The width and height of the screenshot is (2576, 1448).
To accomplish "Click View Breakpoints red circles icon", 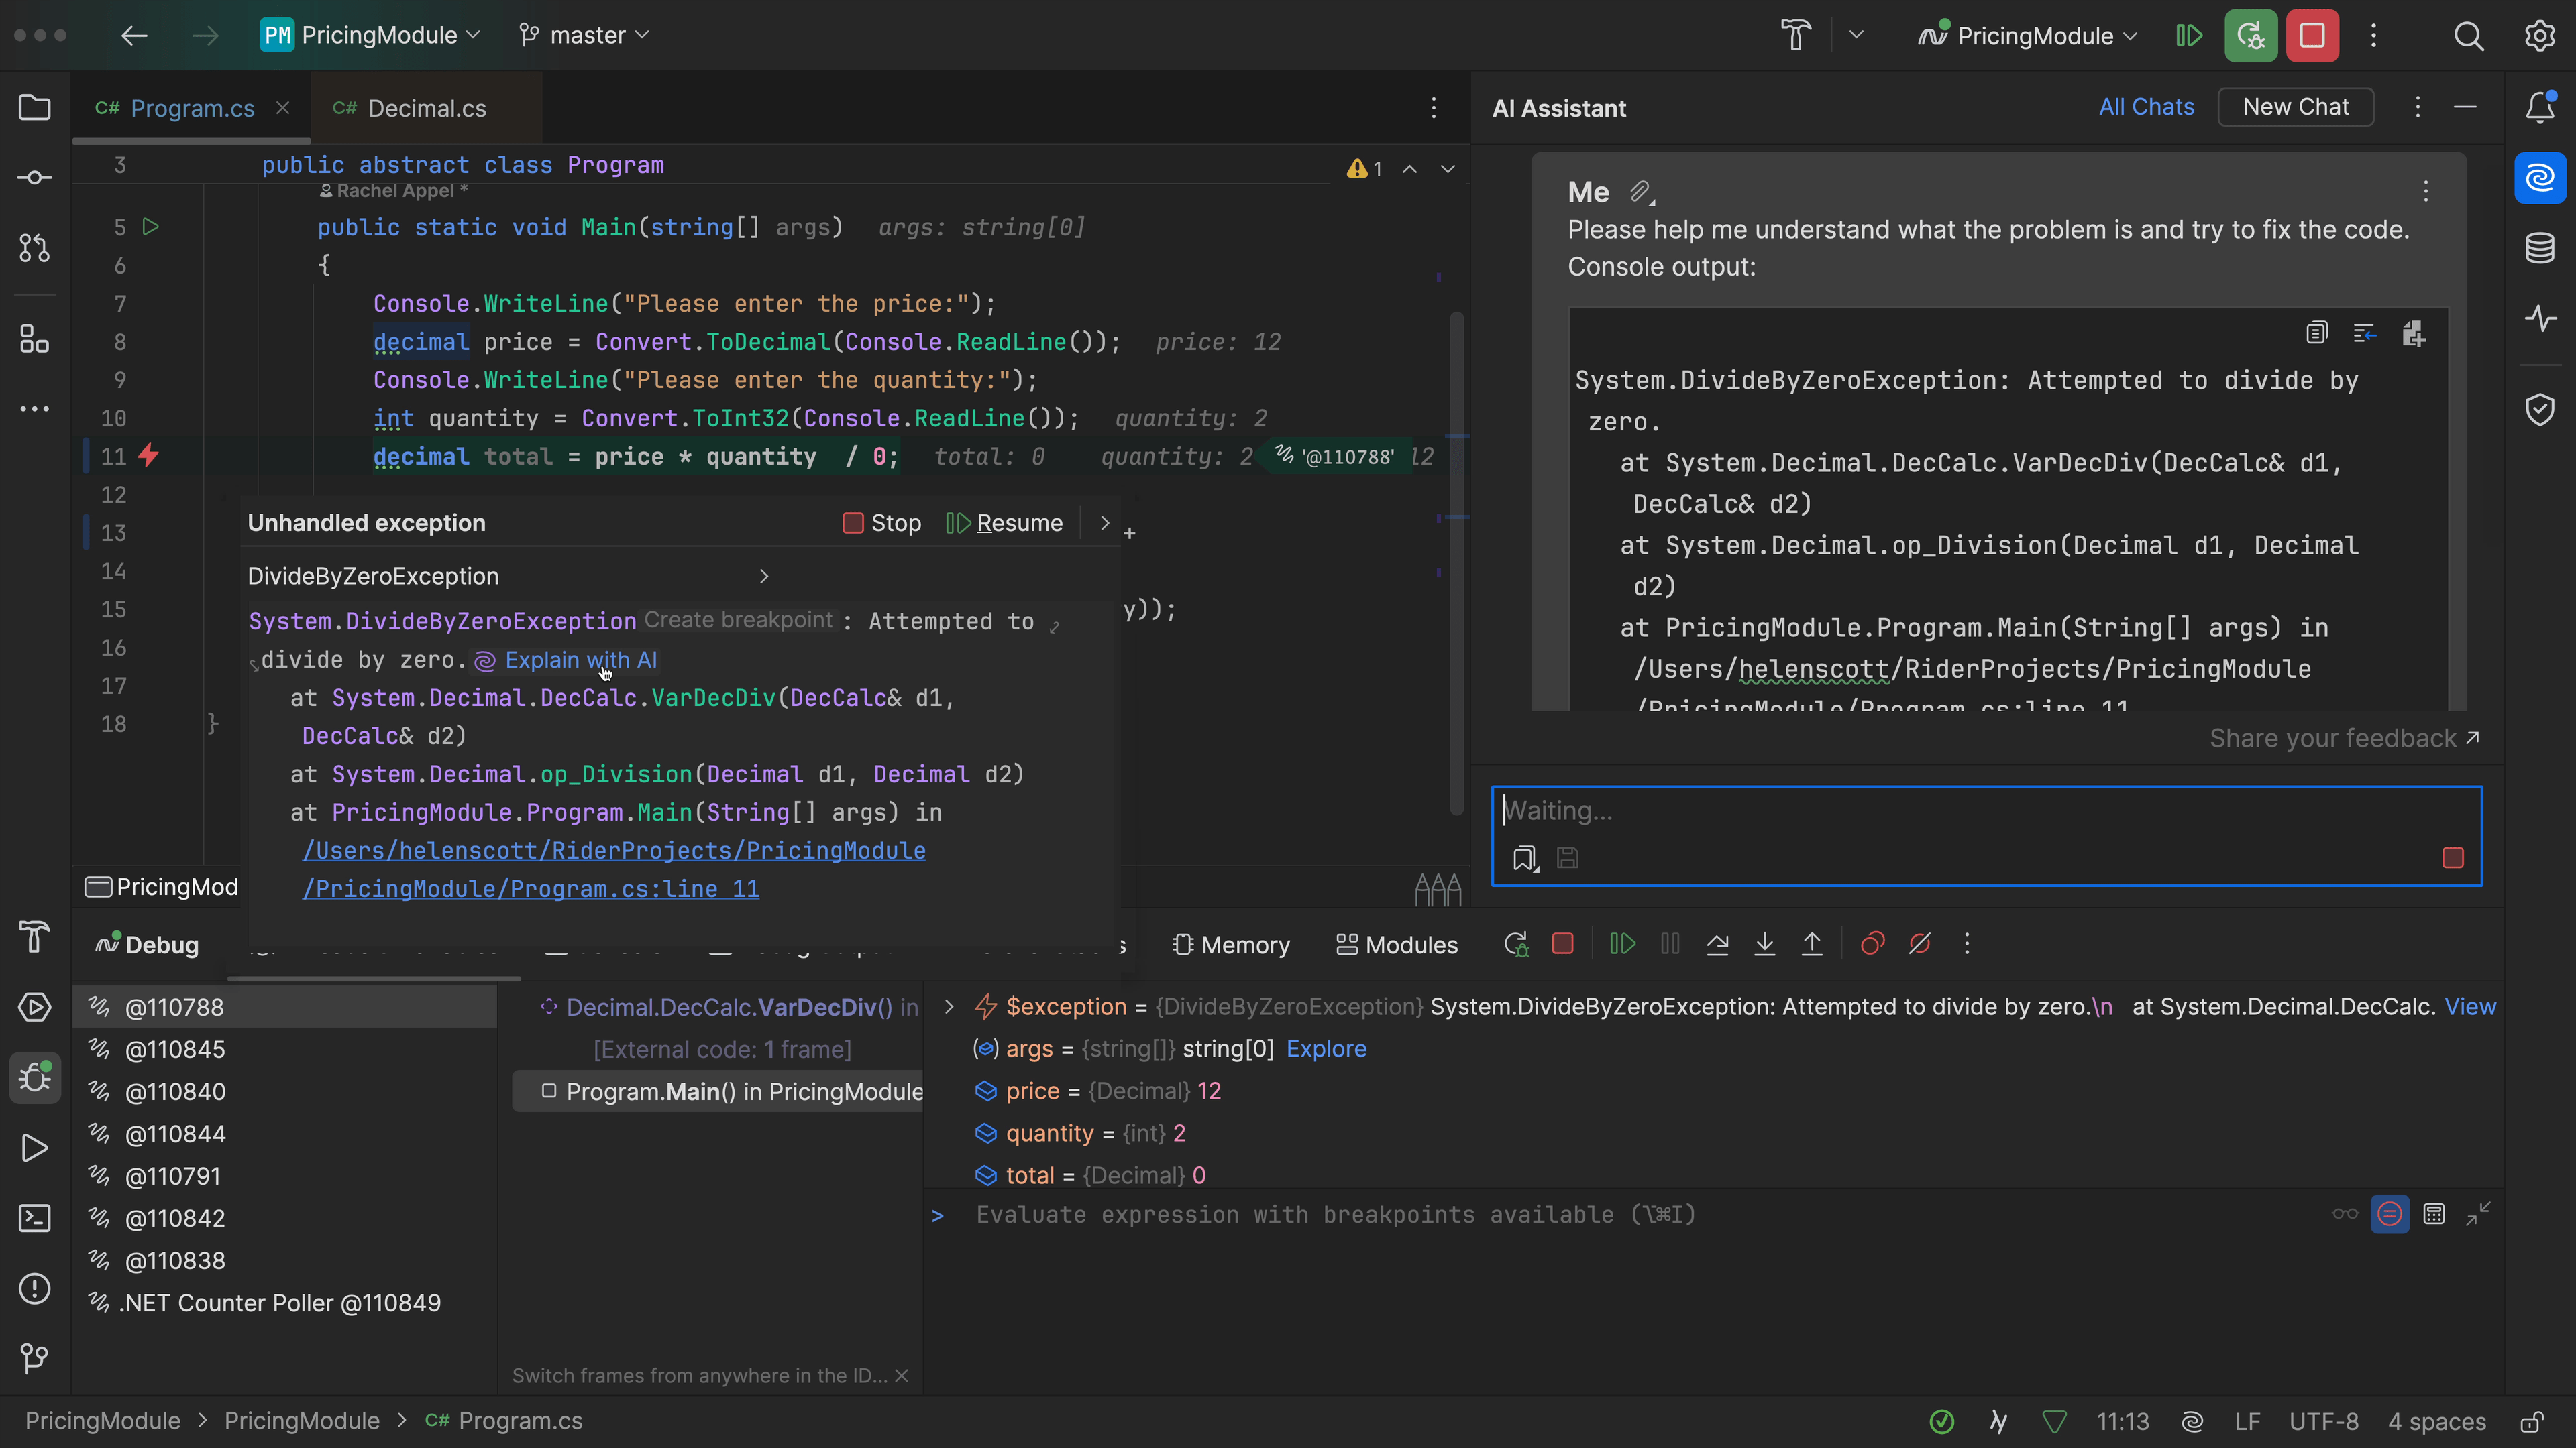I will [x=1872, y=945].
